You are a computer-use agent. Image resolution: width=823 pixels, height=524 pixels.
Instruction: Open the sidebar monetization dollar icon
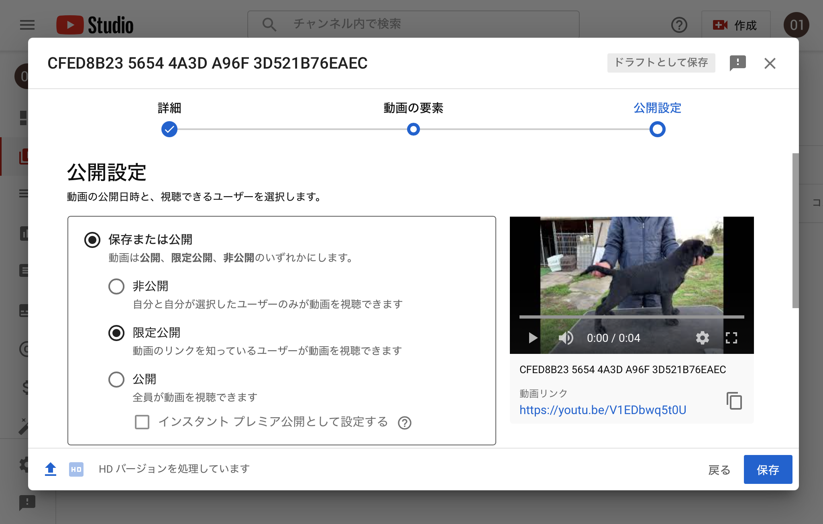click(25, 388)
